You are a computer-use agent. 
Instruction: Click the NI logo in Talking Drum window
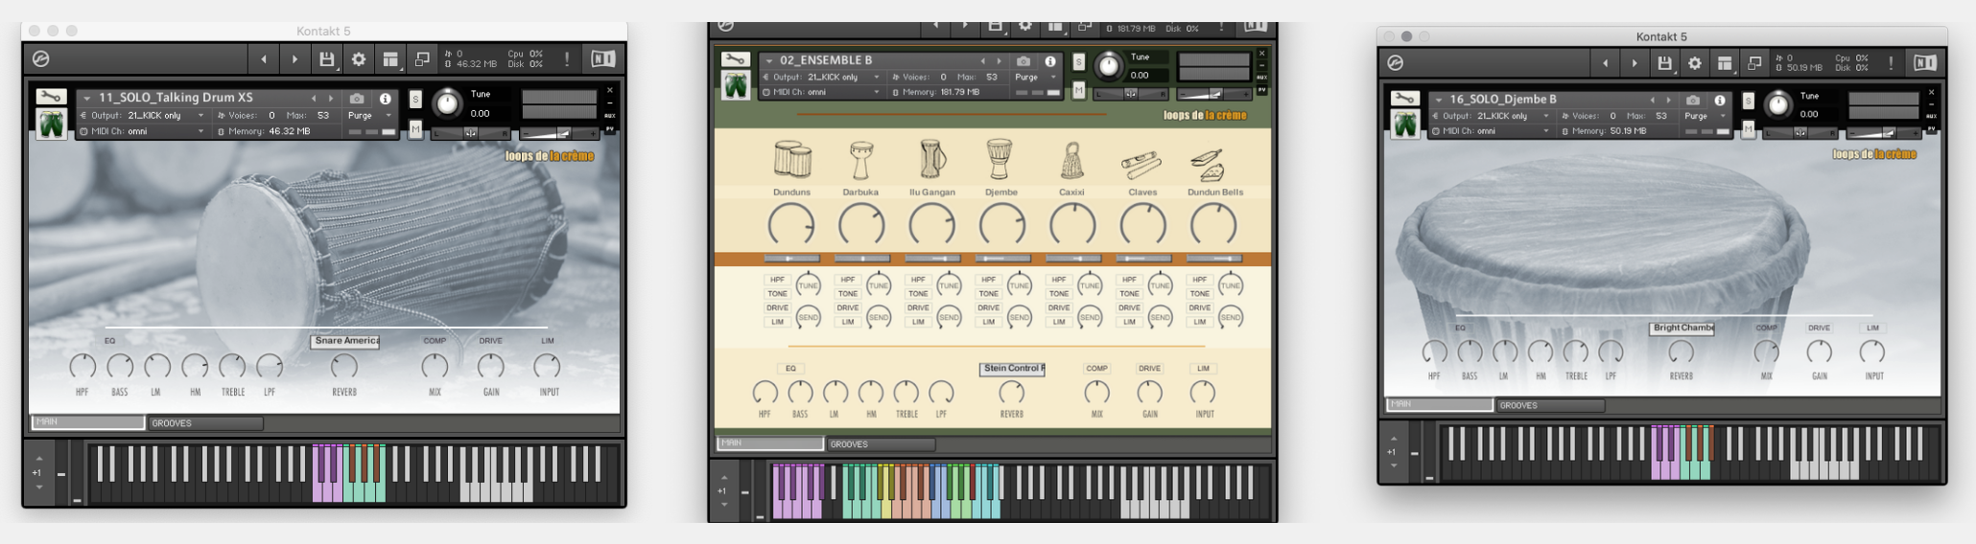click(602, 59)
